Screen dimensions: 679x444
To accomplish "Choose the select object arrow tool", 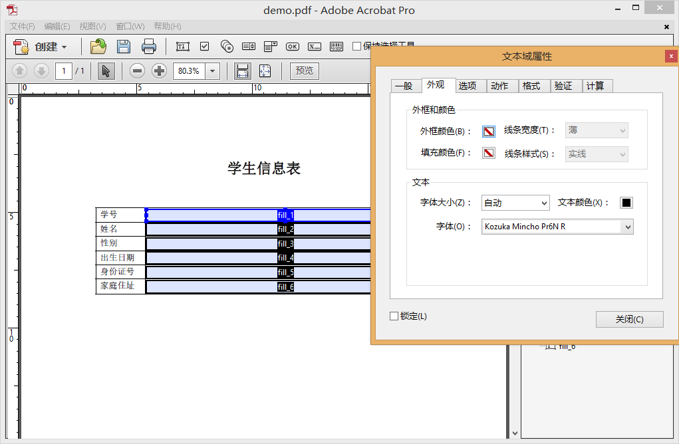I will pos(106,70).
